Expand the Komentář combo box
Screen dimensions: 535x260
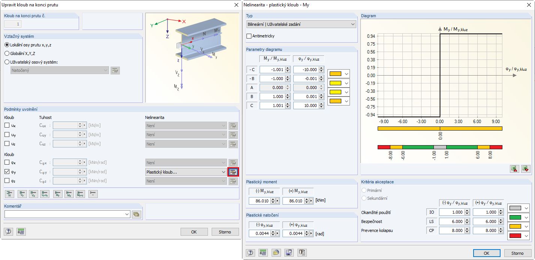tap(127, 214)
